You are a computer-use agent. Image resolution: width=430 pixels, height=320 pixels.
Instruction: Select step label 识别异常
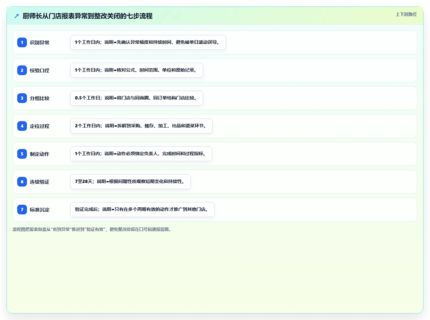coord(40,42)
